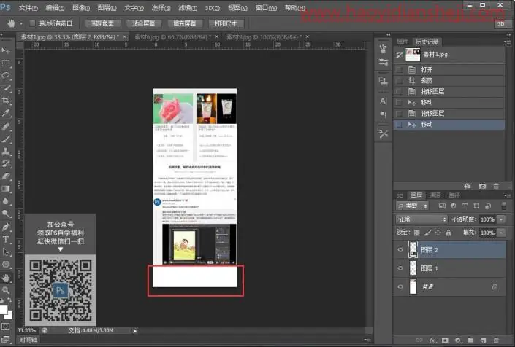Hide layer 图层 2 visibility eye

tap(400, 250)
